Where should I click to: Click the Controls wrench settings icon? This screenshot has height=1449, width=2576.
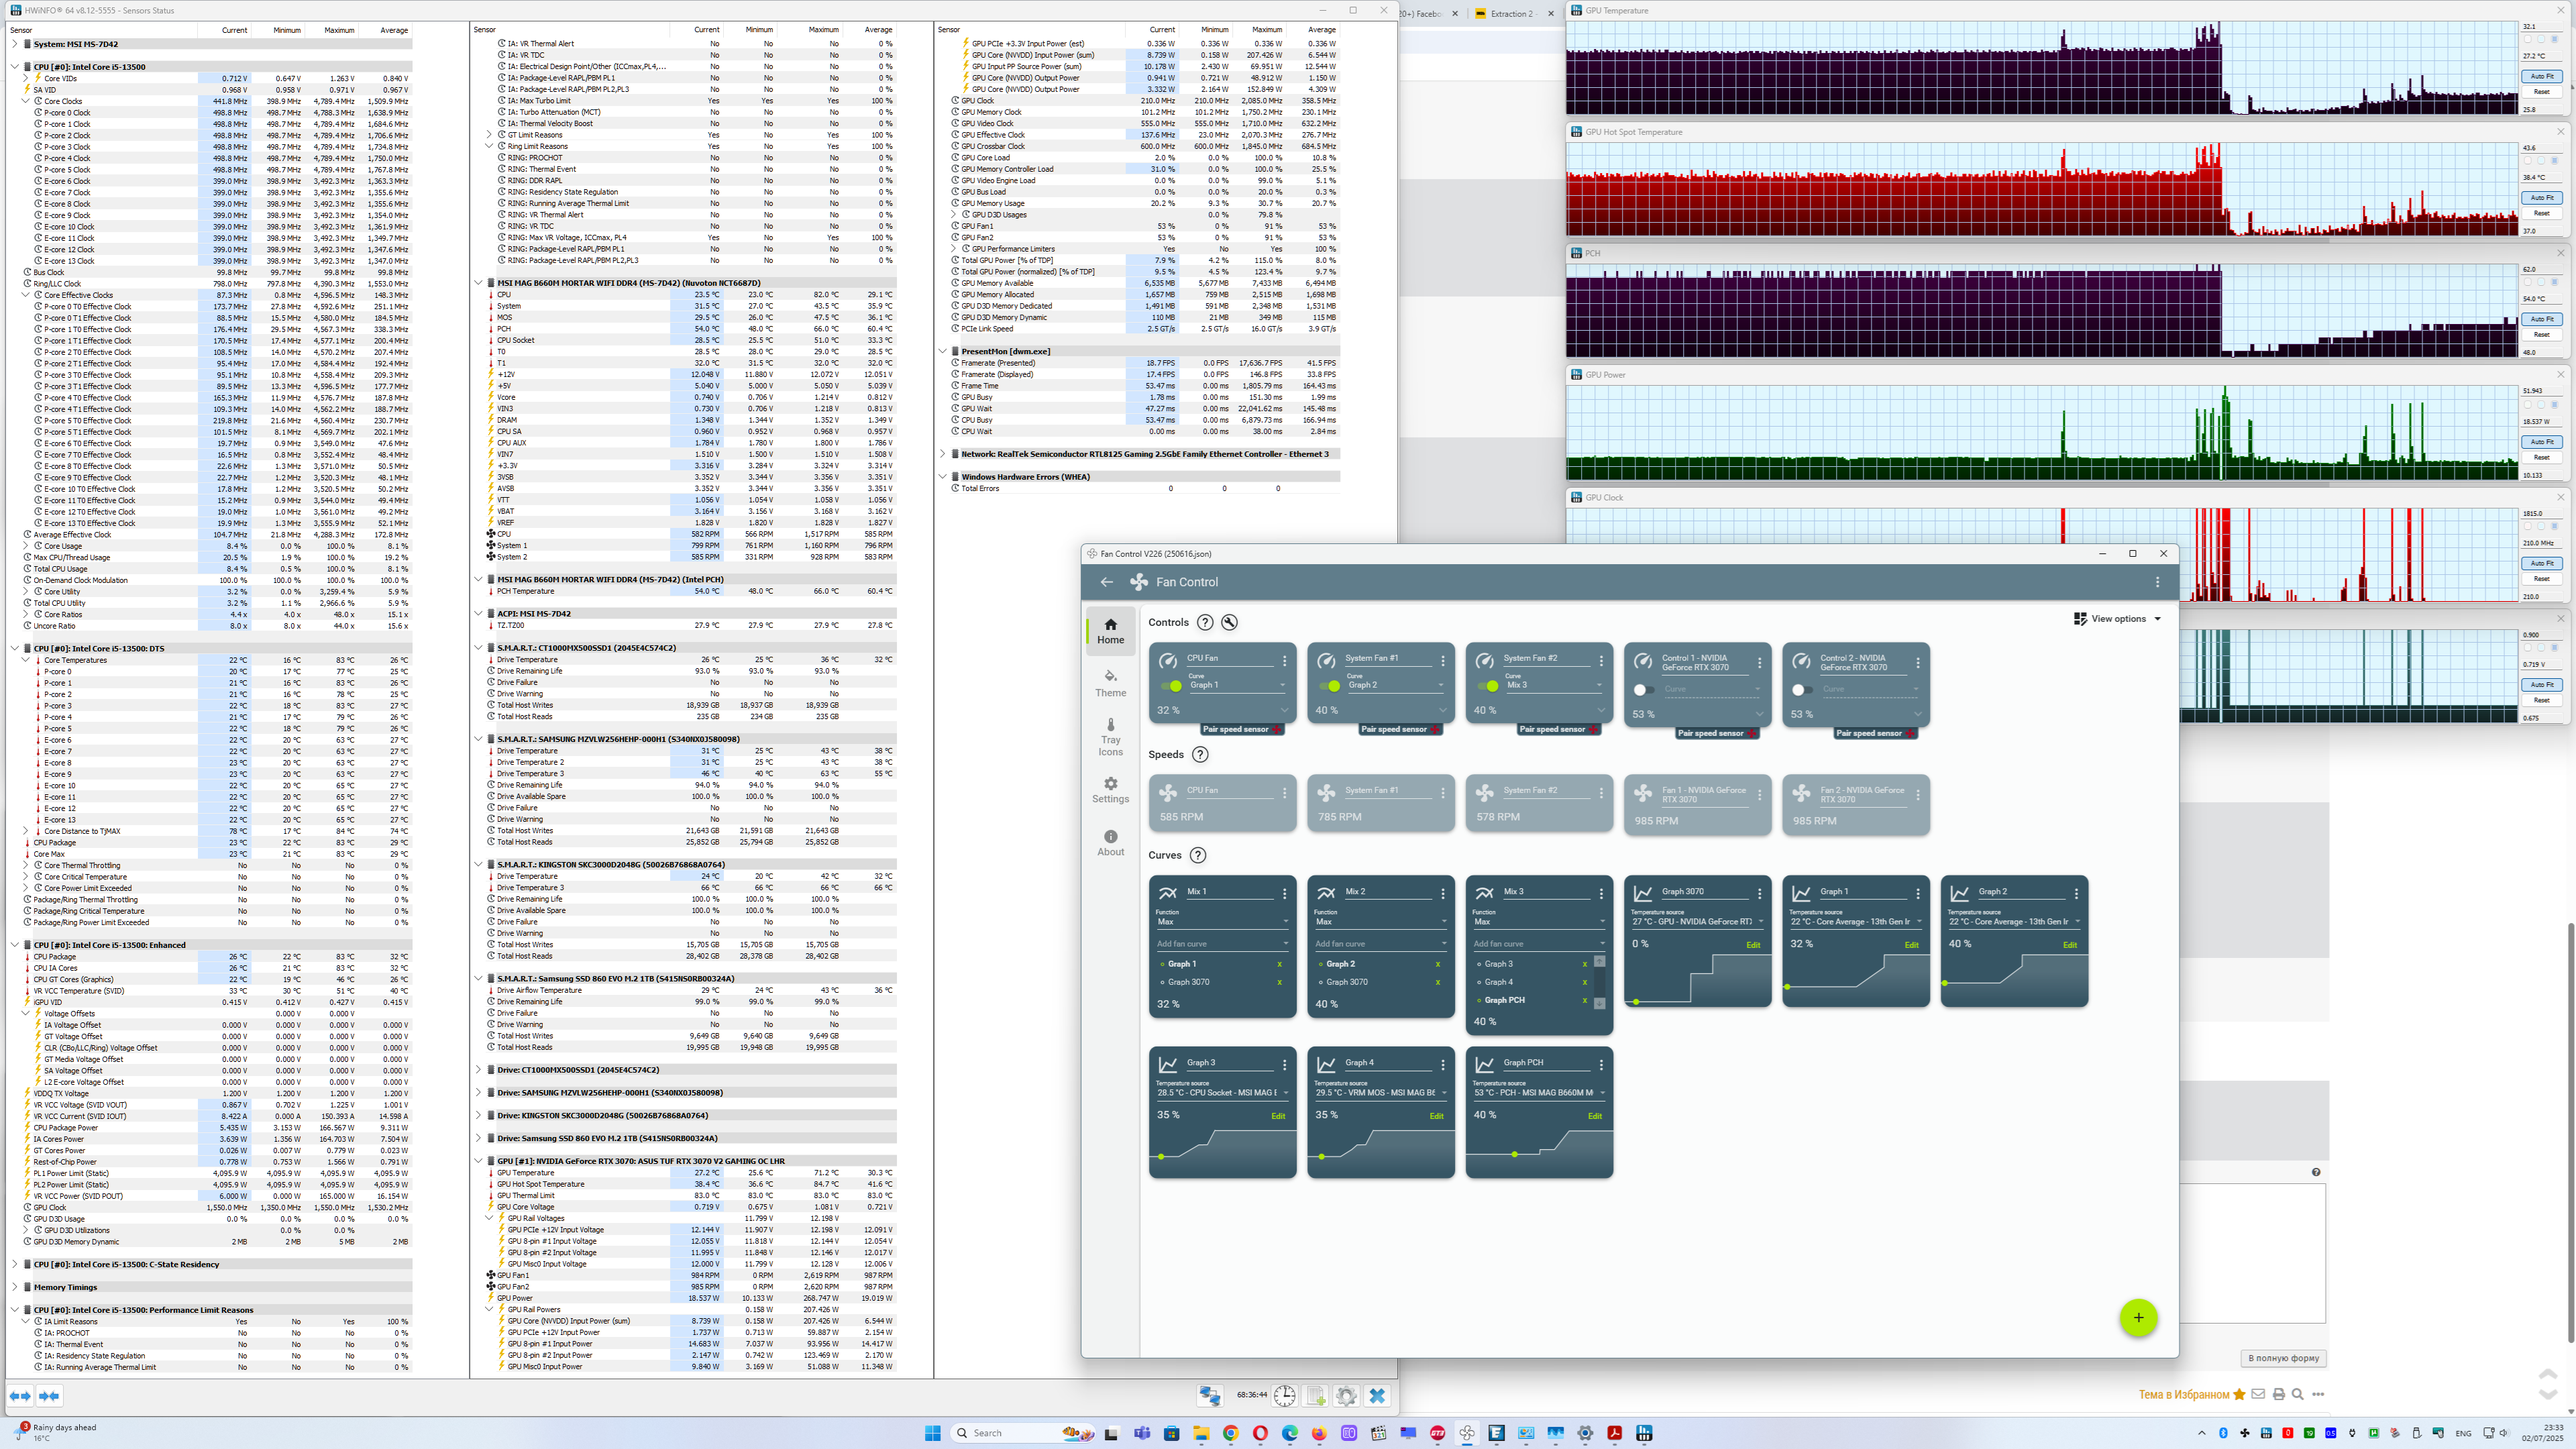coord(1230,622)
